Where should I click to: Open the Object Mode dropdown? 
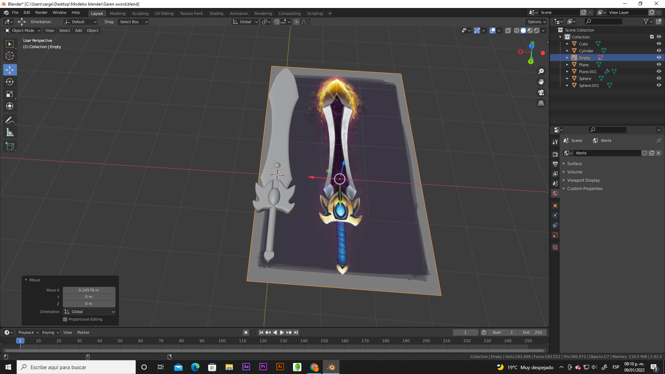[x=23, y=30]
